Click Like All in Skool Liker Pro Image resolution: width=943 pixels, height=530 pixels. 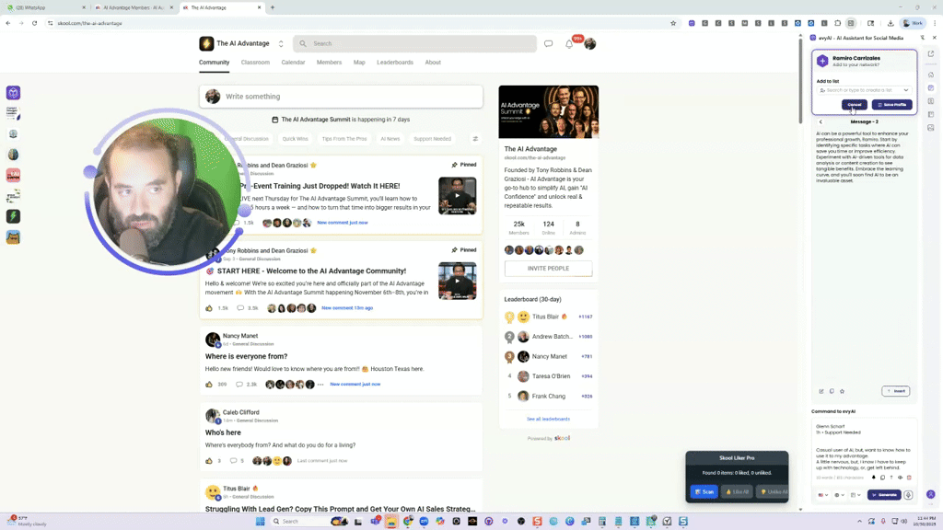pos(737,491)
